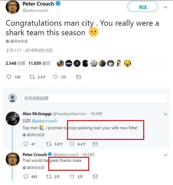The width and height of the screenshot is (173, 185).
Task: Like Peter Crouch's reply tweet
Action: 72,177
